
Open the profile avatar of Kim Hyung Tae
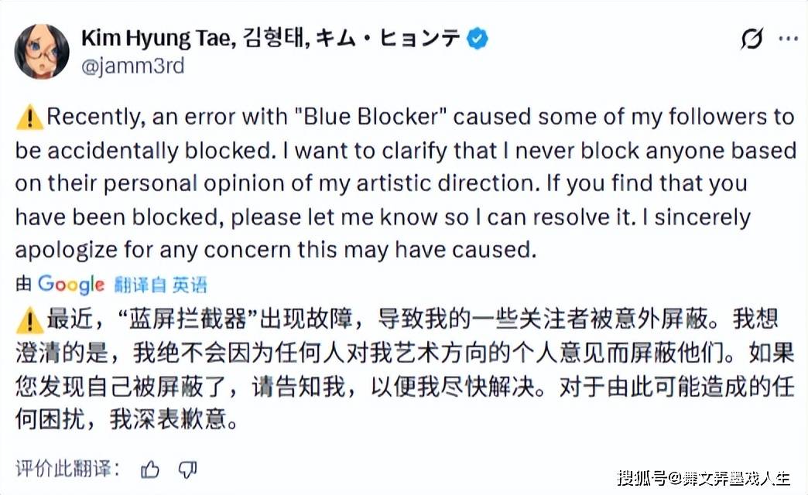(x=42, y=52)
